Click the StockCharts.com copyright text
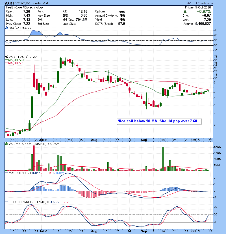The width and height of the screenshot is (226, 234). [200, 3]
